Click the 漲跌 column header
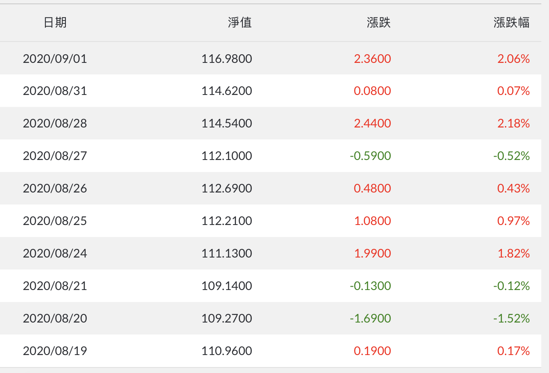The image size is (549, 373). tap(378, 23)
